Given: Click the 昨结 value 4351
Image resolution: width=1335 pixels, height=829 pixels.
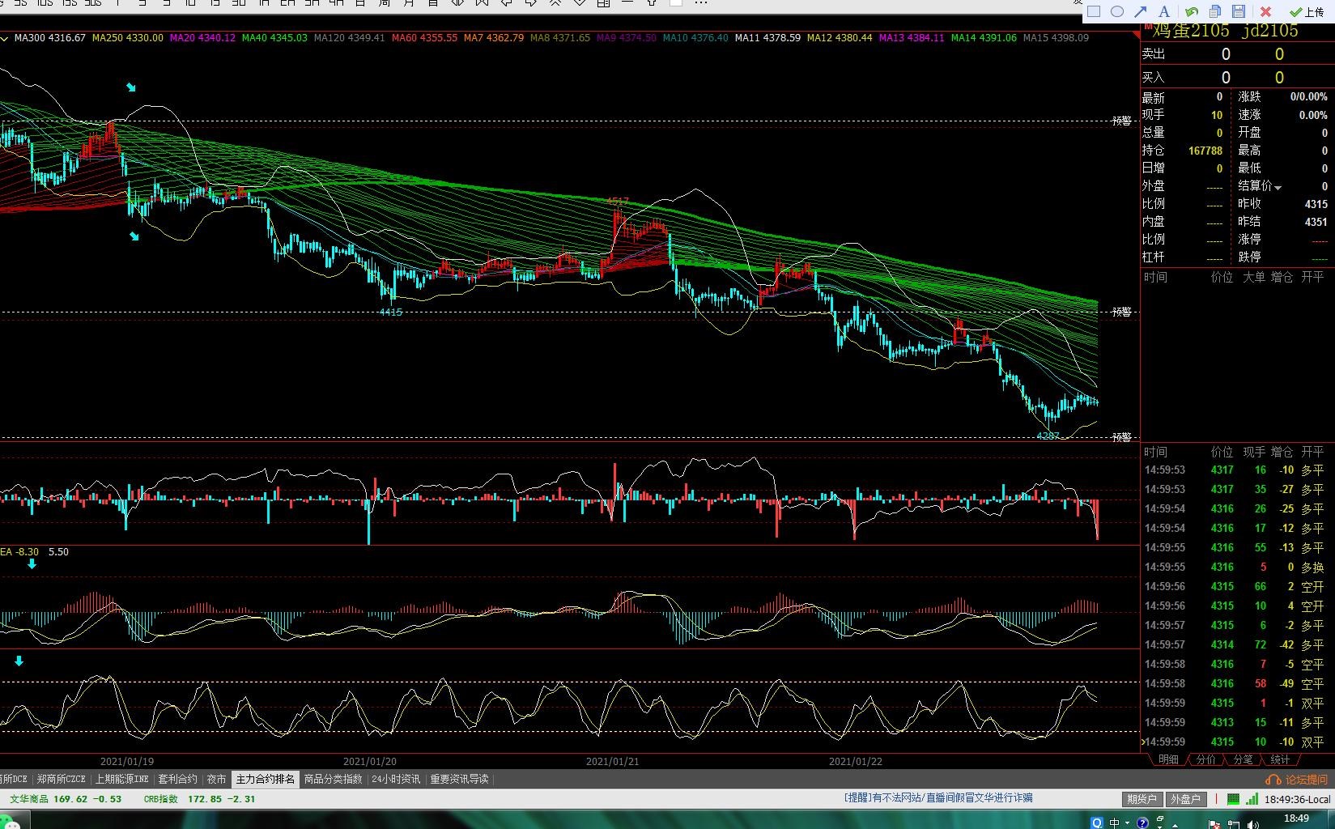Looking at the screenshot, I should [x=1316, y=222].
